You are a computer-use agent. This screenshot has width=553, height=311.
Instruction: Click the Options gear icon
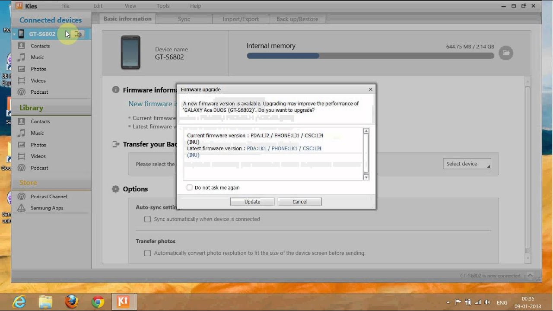click(116, 189)
